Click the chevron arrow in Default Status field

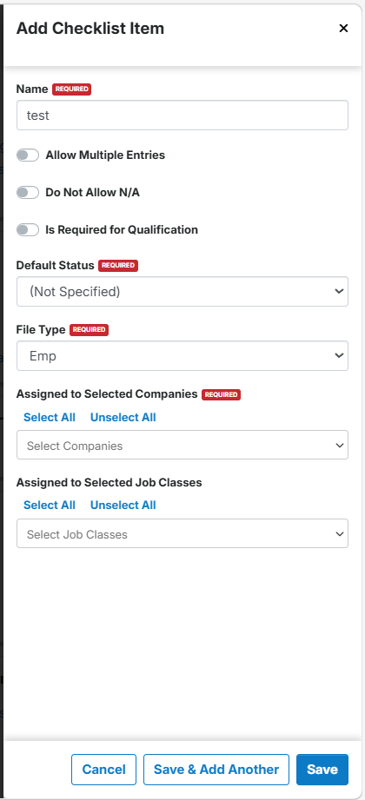340,291
